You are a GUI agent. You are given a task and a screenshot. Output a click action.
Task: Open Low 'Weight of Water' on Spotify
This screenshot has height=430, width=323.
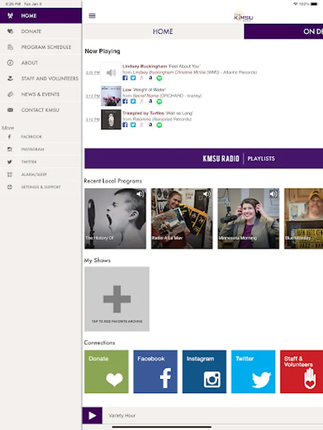coord(159,102)
